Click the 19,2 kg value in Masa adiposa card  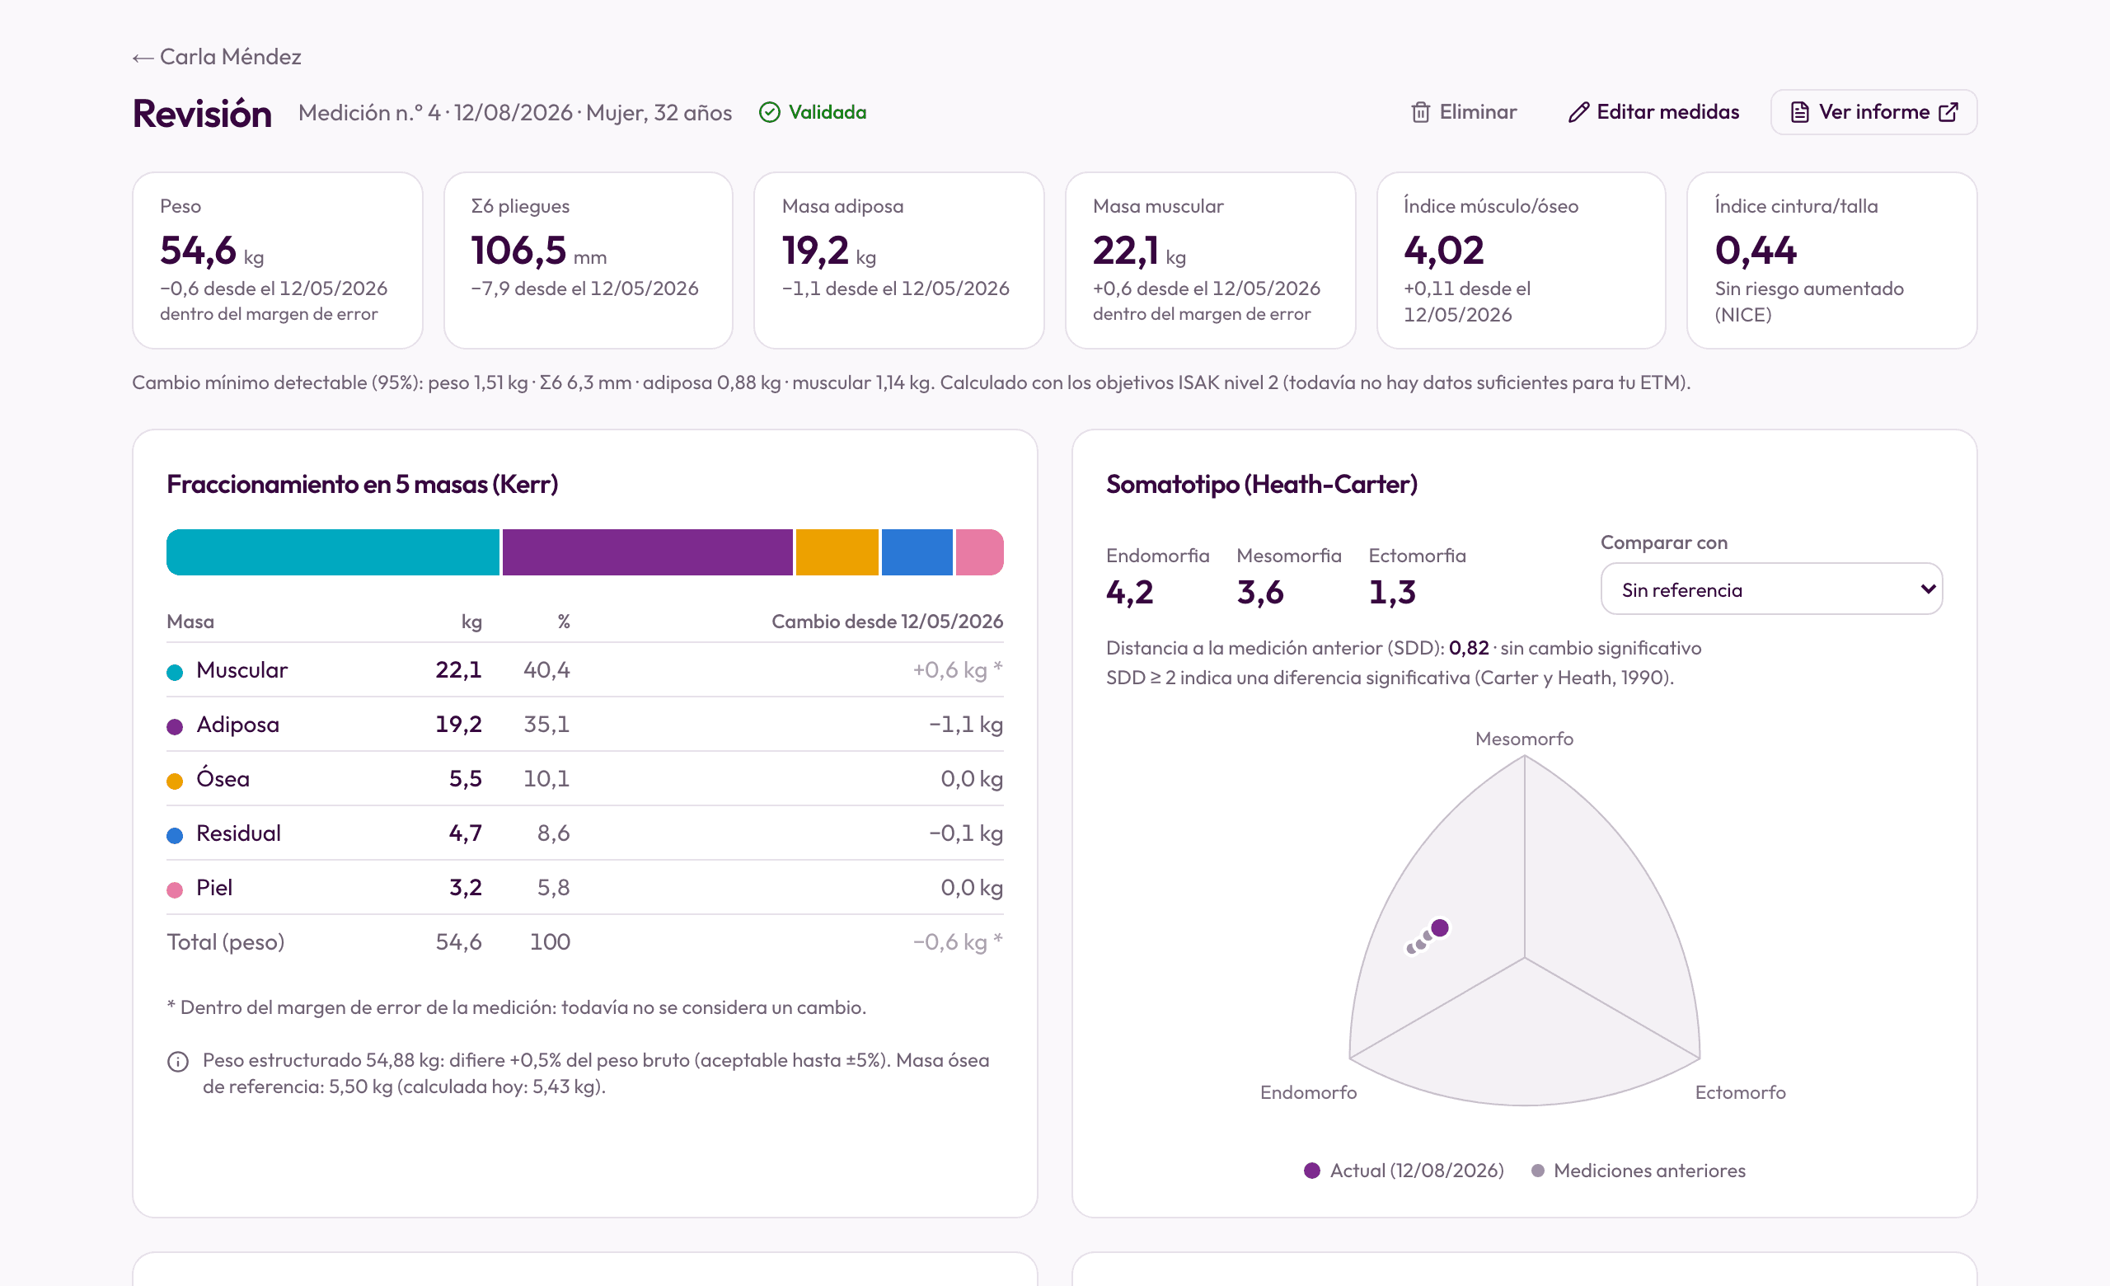pos(829,251)
